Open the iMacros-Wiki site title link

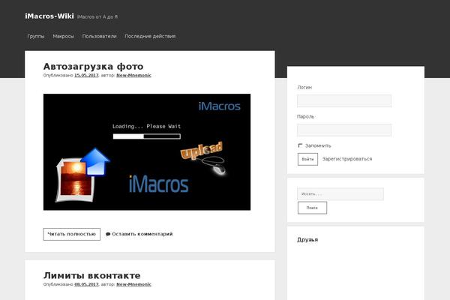49,16
